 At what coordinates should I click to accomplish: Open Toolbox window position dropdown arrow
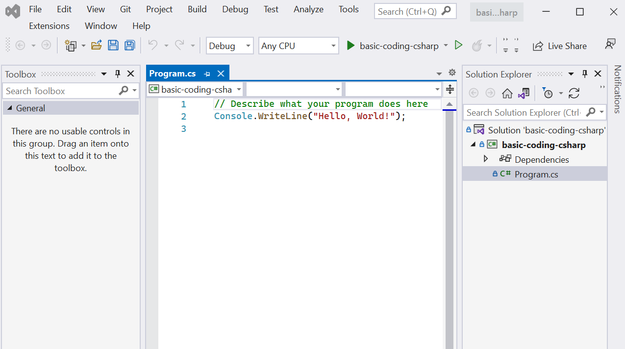(x=104, y=74)
